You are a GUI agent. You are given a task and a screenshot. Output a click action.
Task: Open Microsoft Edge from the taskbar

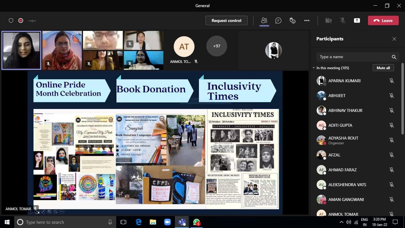pyautogui.click(x=138, y=222)
